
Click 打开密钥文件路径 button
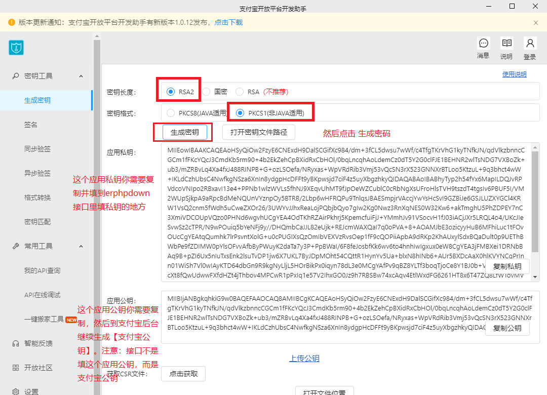click(259, 132)
